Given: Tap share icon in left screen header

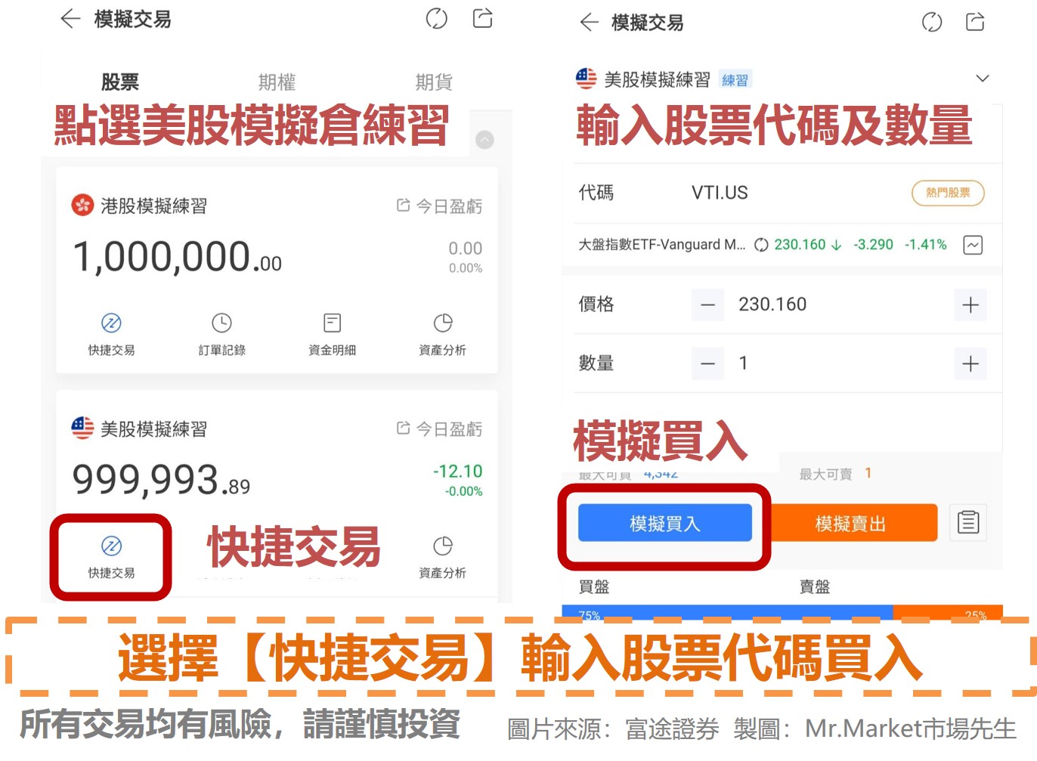Looking at the screenshot, I should click(x=482, y=18).
